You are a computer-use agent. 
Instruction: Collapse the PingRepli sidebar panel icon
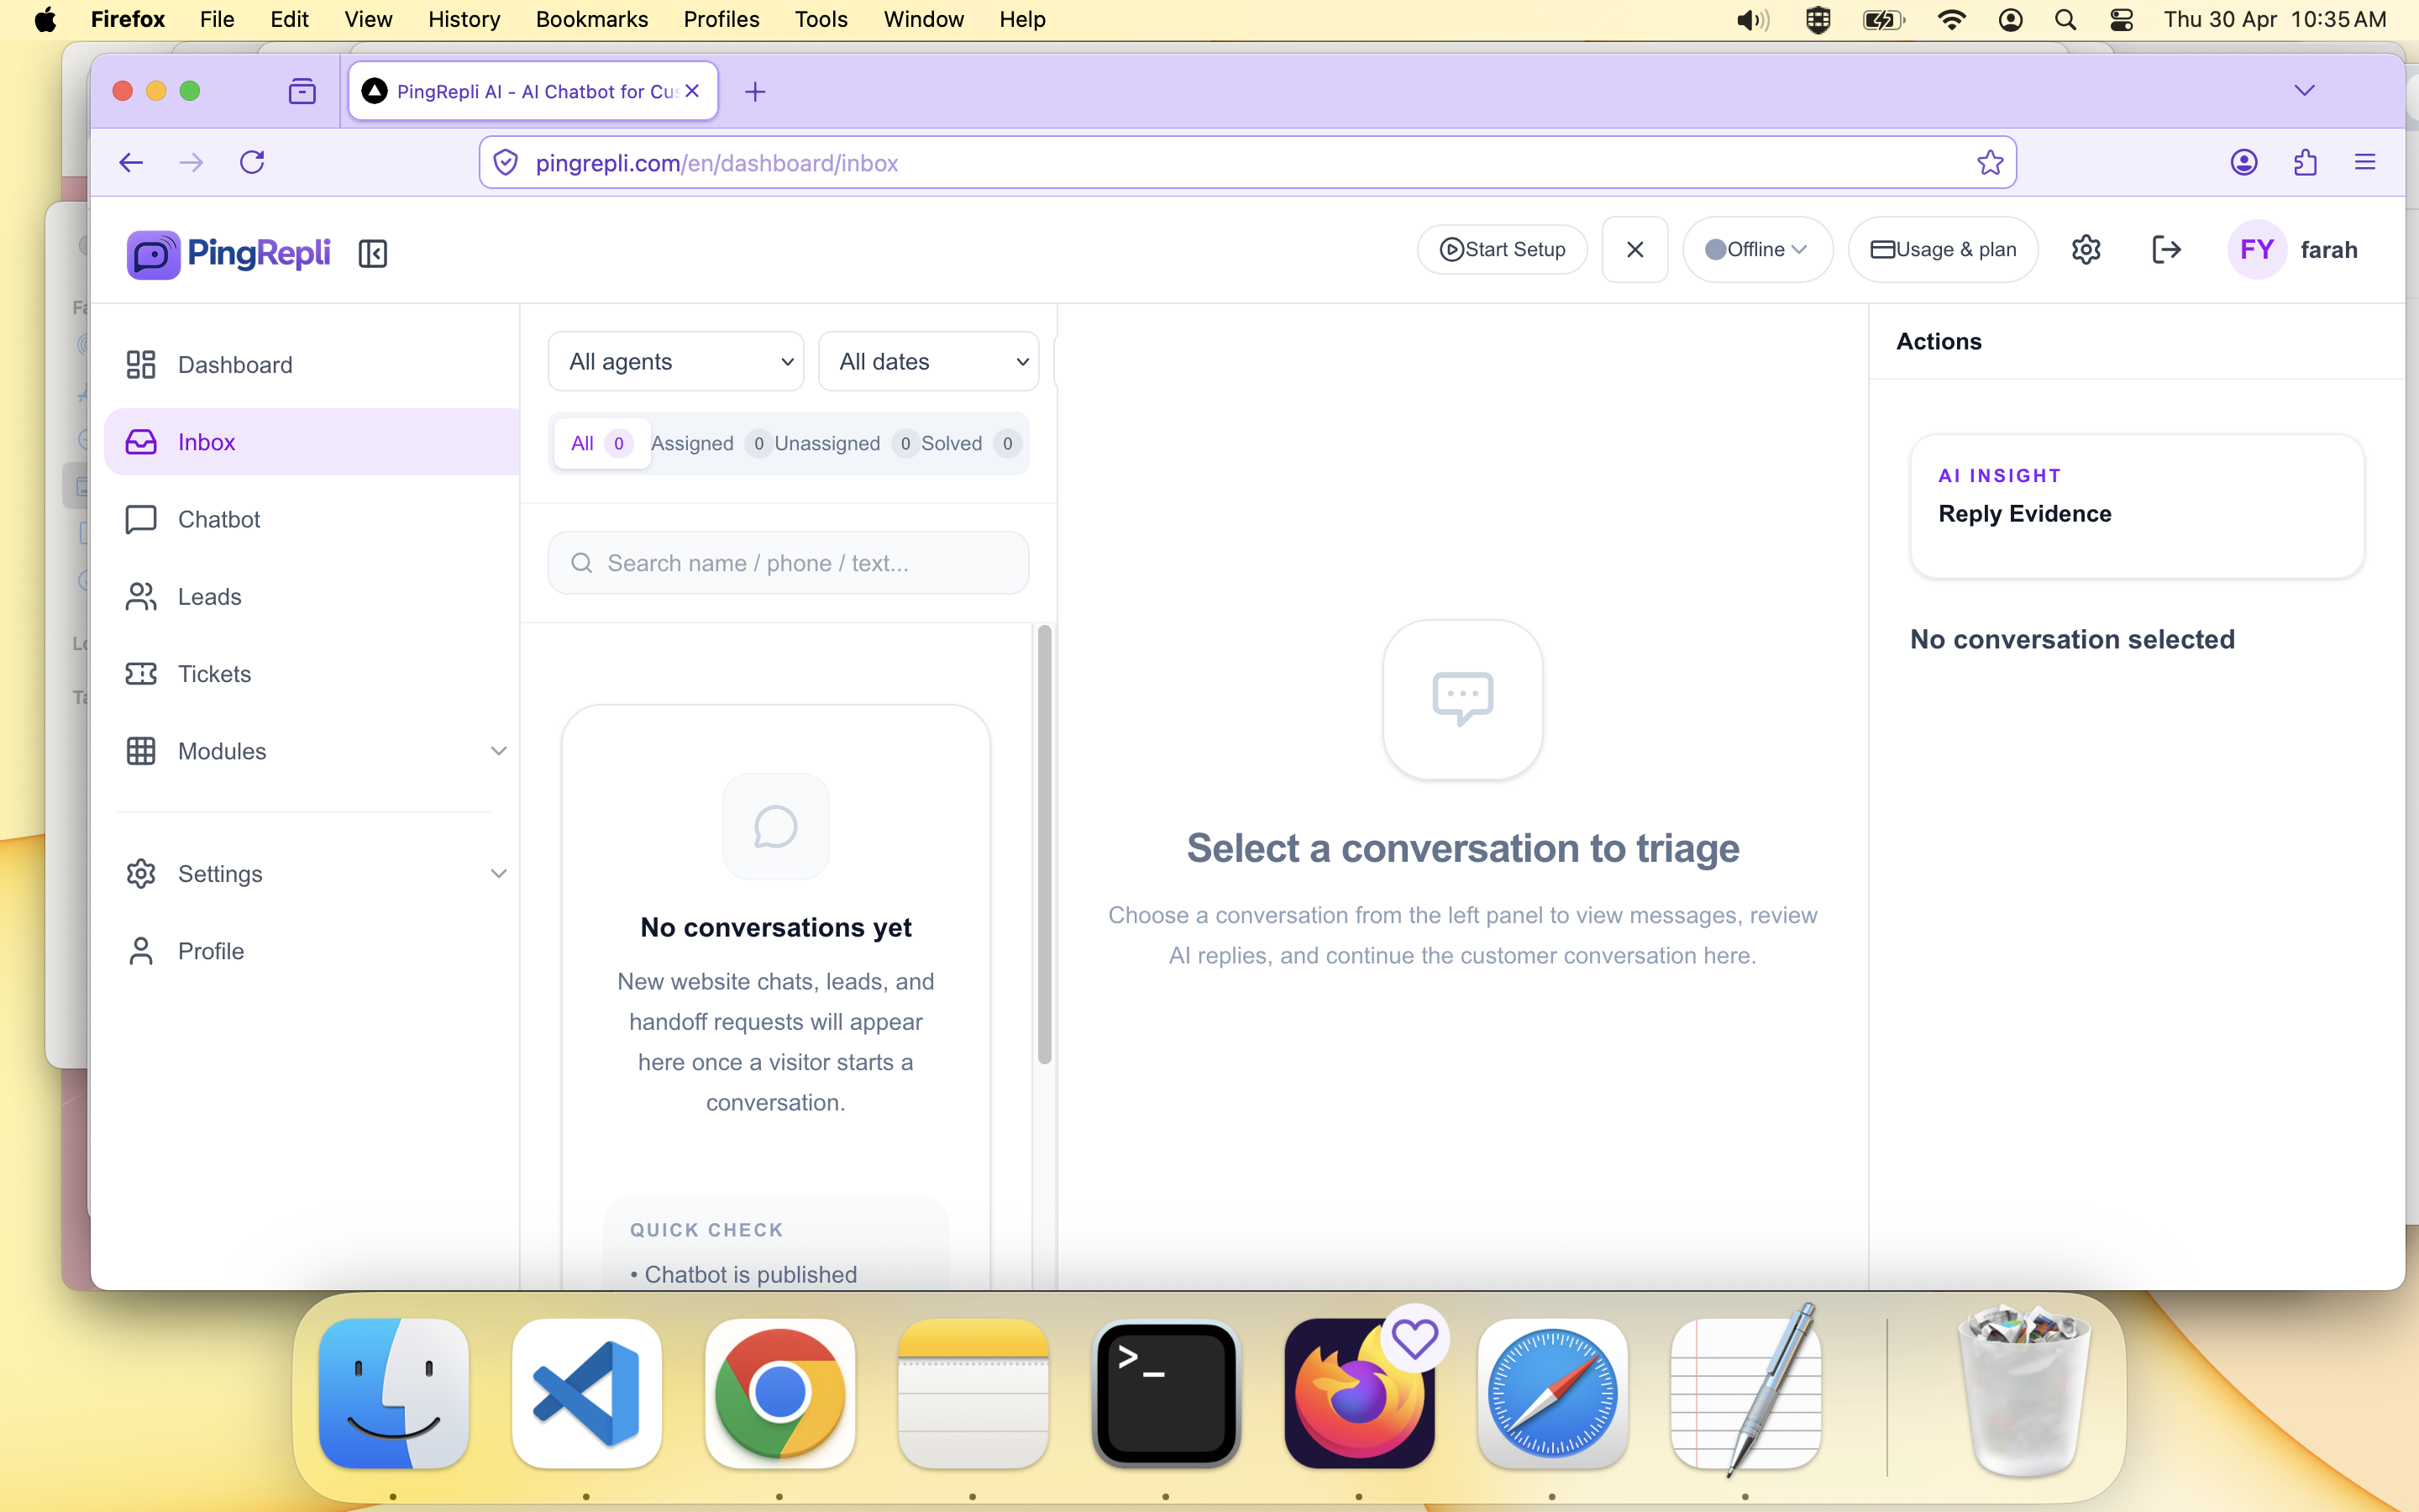pos(373,253)
